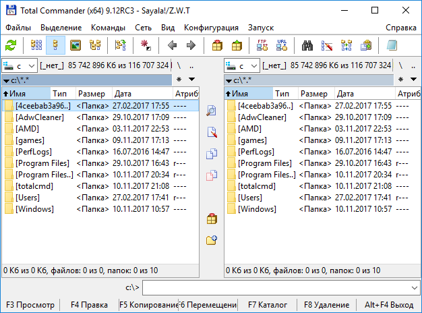Image resolution: width=422 pixels, height=313 pixels.
Task: Click the Edit file icon in middle bar
Action: (212, 132)
